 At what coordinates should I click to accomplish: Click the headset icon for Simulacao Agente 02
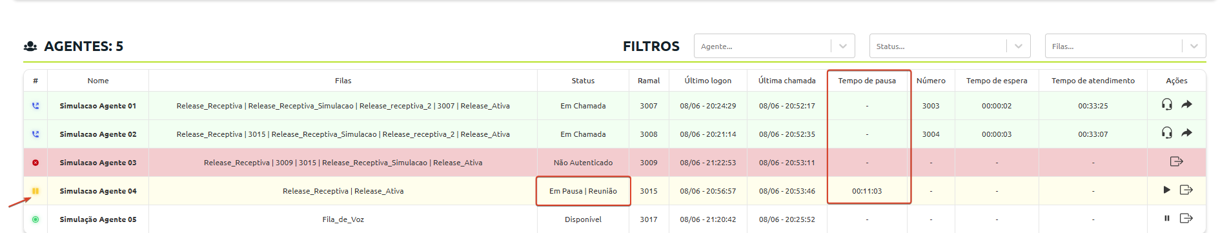tap(1166, 133)
